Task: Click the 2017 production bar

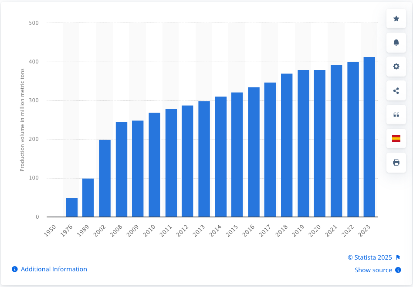Action: pos(270,150)
